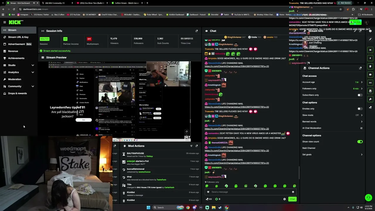Pop out the Chat panel
The image size is (375, 211).
tap(295, 31)
